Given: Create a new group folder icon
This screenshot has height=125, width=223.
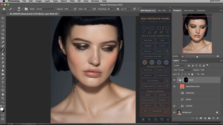Looking at the screenshot, I should pos(209,118).
